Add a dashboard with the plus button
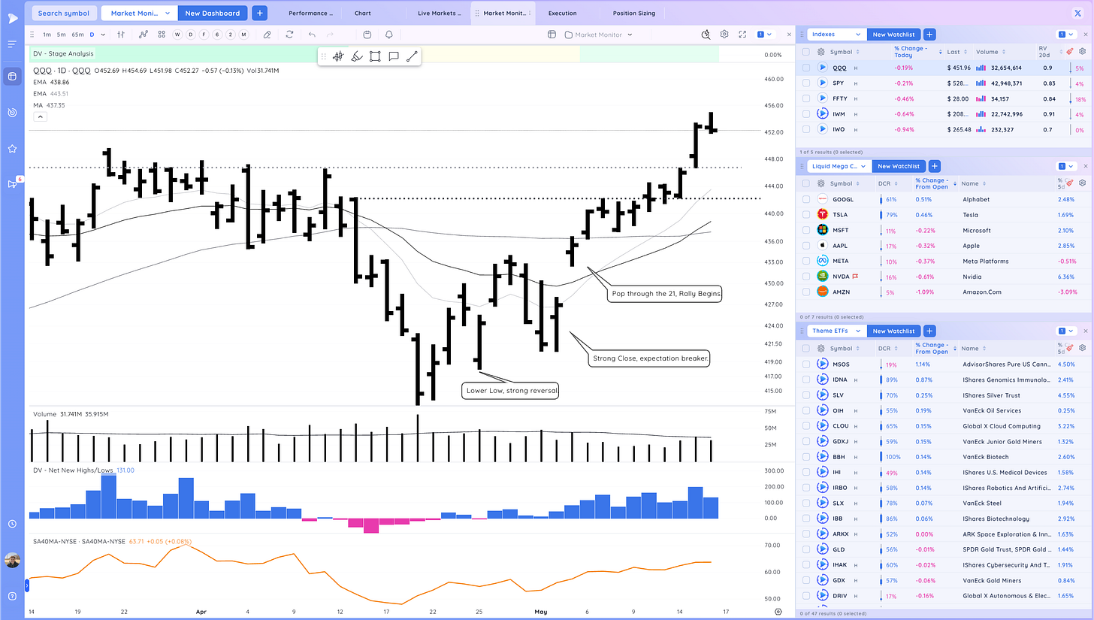The height and width of the screenshot is (620, 1094). pos(259,13)
